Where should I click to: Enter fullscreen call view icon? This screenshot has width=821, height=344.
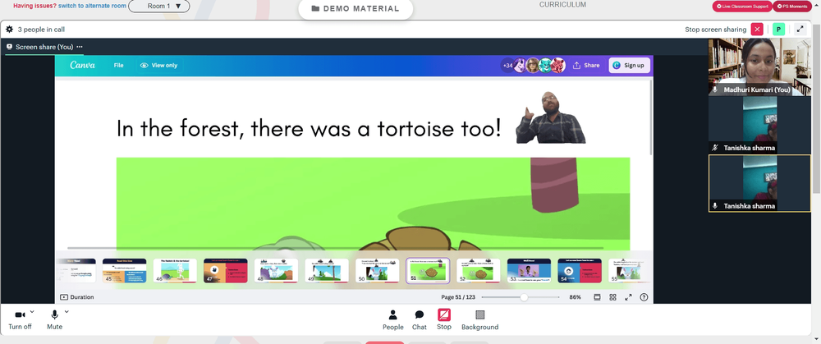coord(800,30)
